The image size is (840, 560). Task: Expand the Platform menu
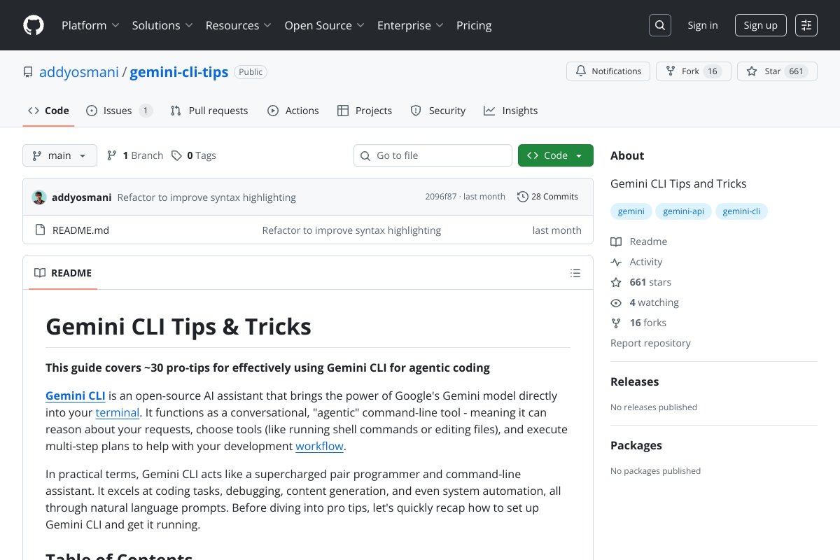click(90, 25)
